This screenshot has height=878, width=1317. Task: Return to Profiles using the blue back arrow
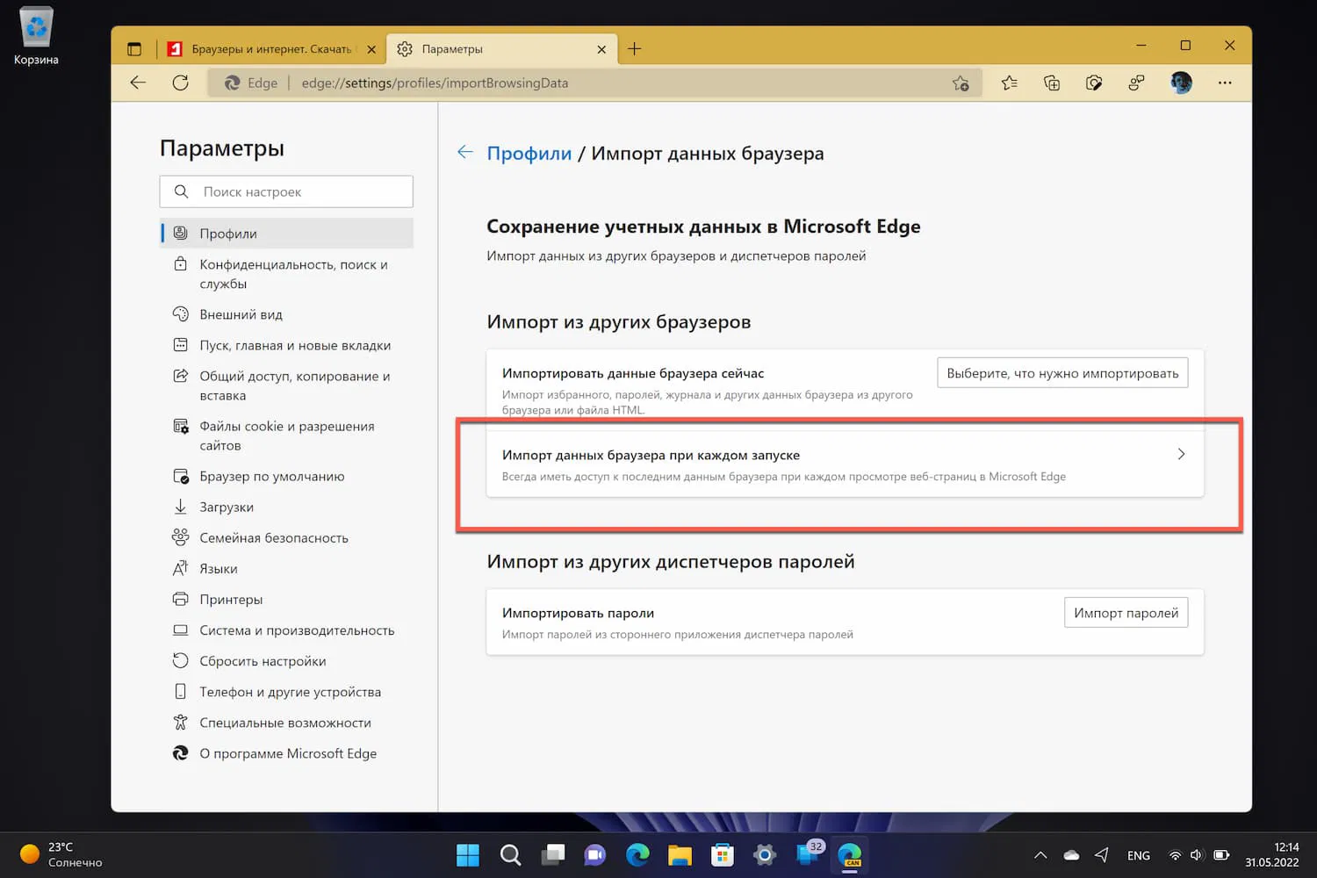point(465,153)
